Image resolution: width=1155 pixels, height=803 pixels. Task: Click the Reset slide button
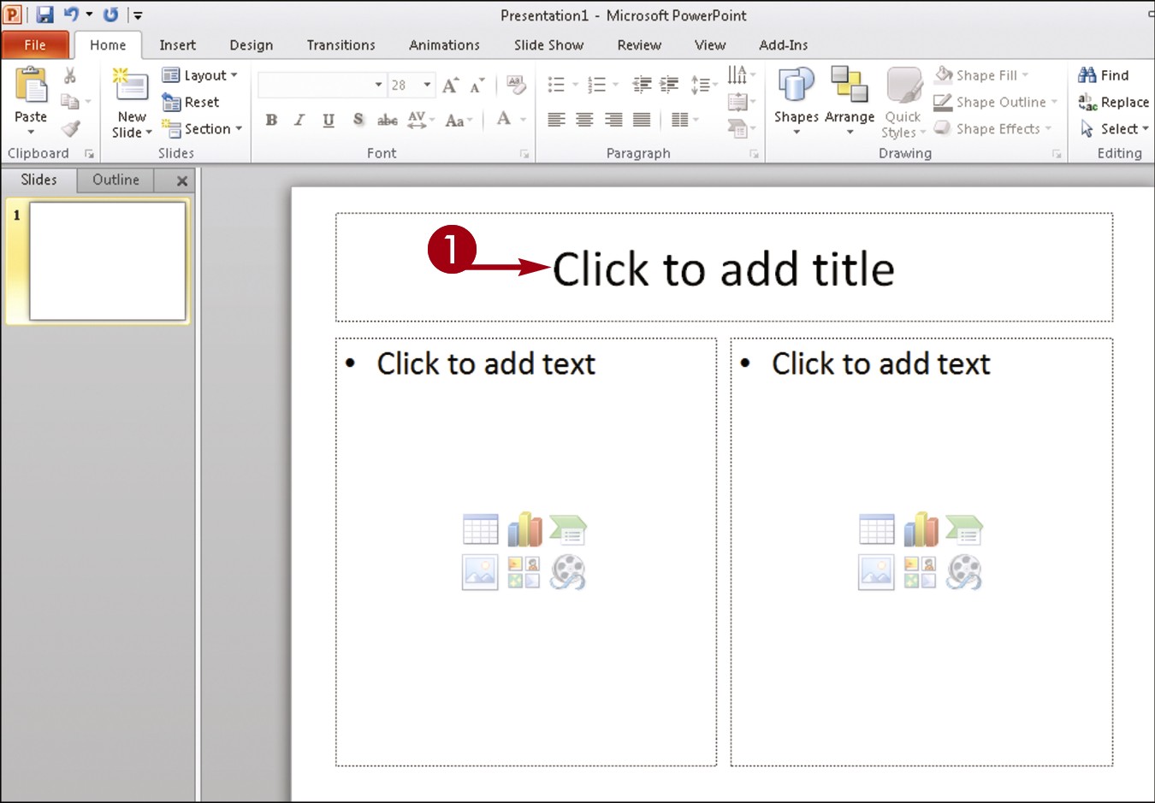(x=191, y=103)
